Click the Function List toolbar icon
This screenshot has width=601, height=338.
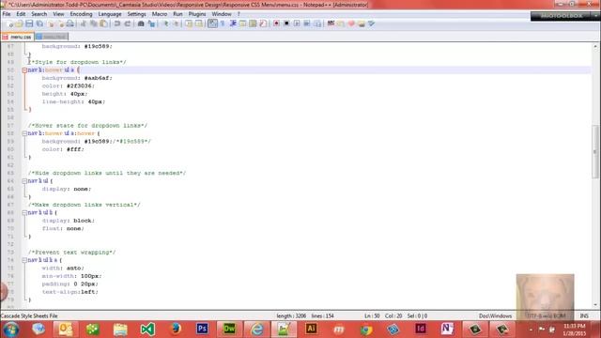click(263, 23)
